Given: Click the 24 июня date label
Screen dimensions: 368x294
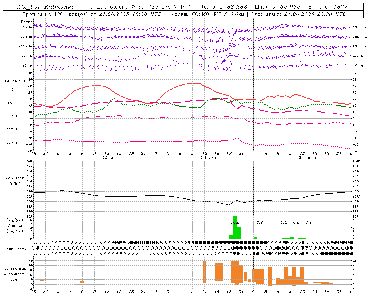Looking at the screenshot, I should click(x=307, y=158).
